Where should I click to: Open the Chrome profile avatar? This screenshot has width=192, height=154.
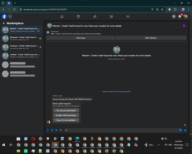(x=183, y=10)
